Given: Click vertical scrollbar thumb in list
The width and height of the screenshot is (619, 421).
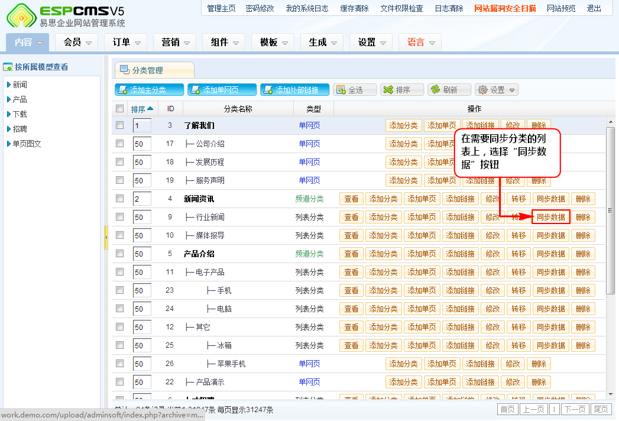Looking at the screenshot, I should coord(610,210).
